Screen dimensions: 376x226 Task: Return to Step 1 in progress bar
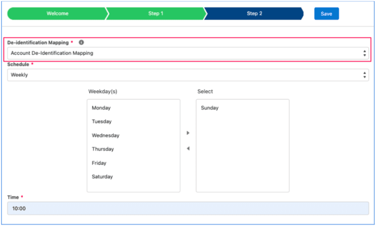click(155, 13)
